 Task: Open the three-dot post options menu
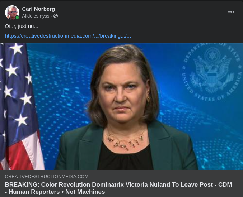click(231, 12)
